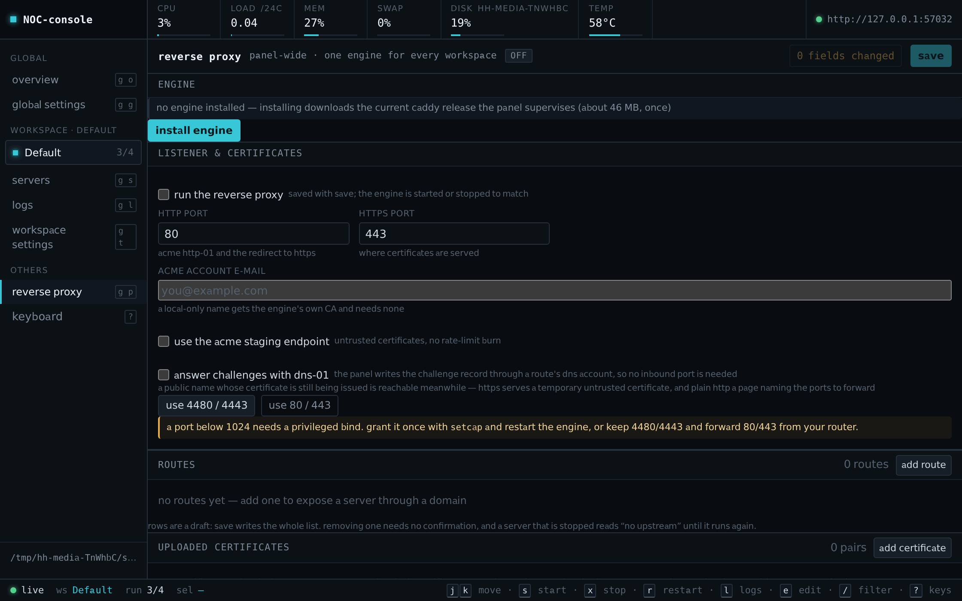Open the keyboard help entry
Viewport: 962px width, 601px height.
point(73,317)
